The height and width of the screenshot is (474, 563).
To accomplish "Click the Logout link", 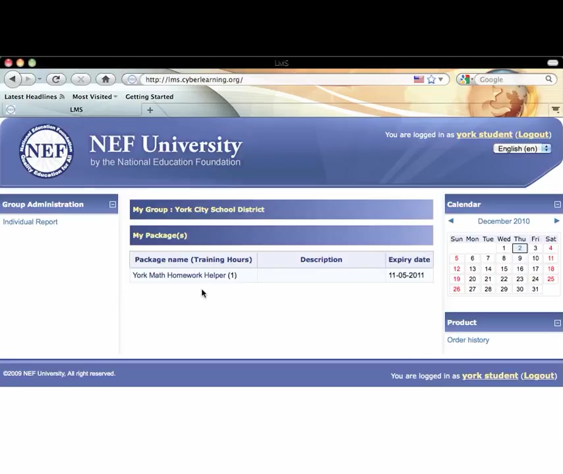I will pyautogui.click(x=533, y=134).
